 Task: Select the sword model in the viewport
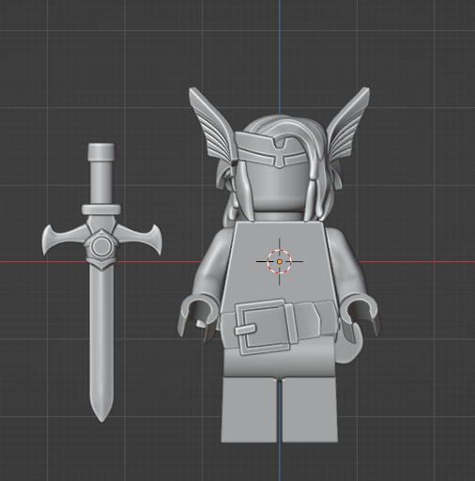[101, 282]
